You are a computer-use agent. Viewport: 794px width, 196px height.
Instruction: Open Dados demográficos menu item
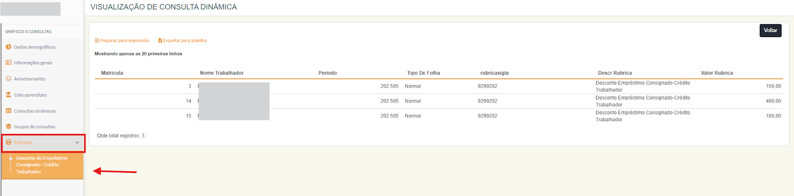[42, 47]
